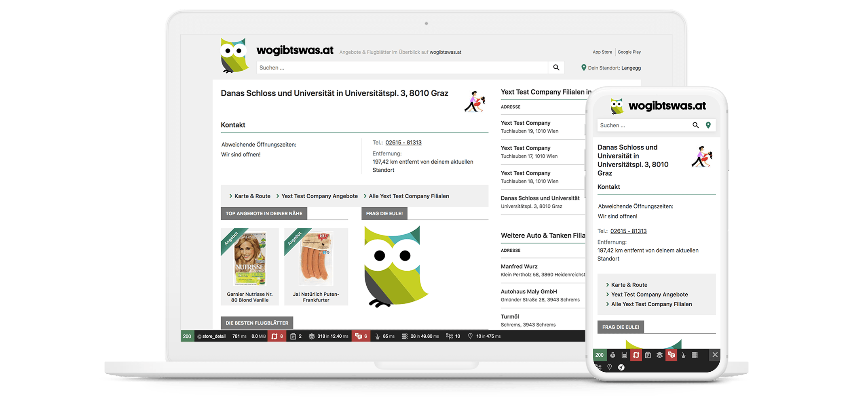Expand Alle Yext Test Company Filialen on phone
The image size is (849, 404).
(x=651, y=304)
